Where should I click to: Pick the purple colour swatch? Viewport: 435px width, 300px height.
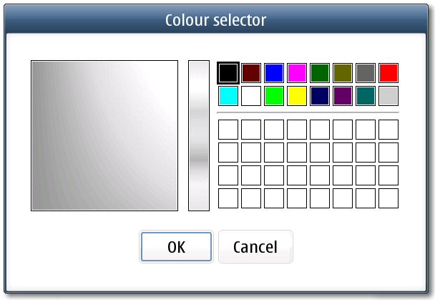tap(342, 96)
